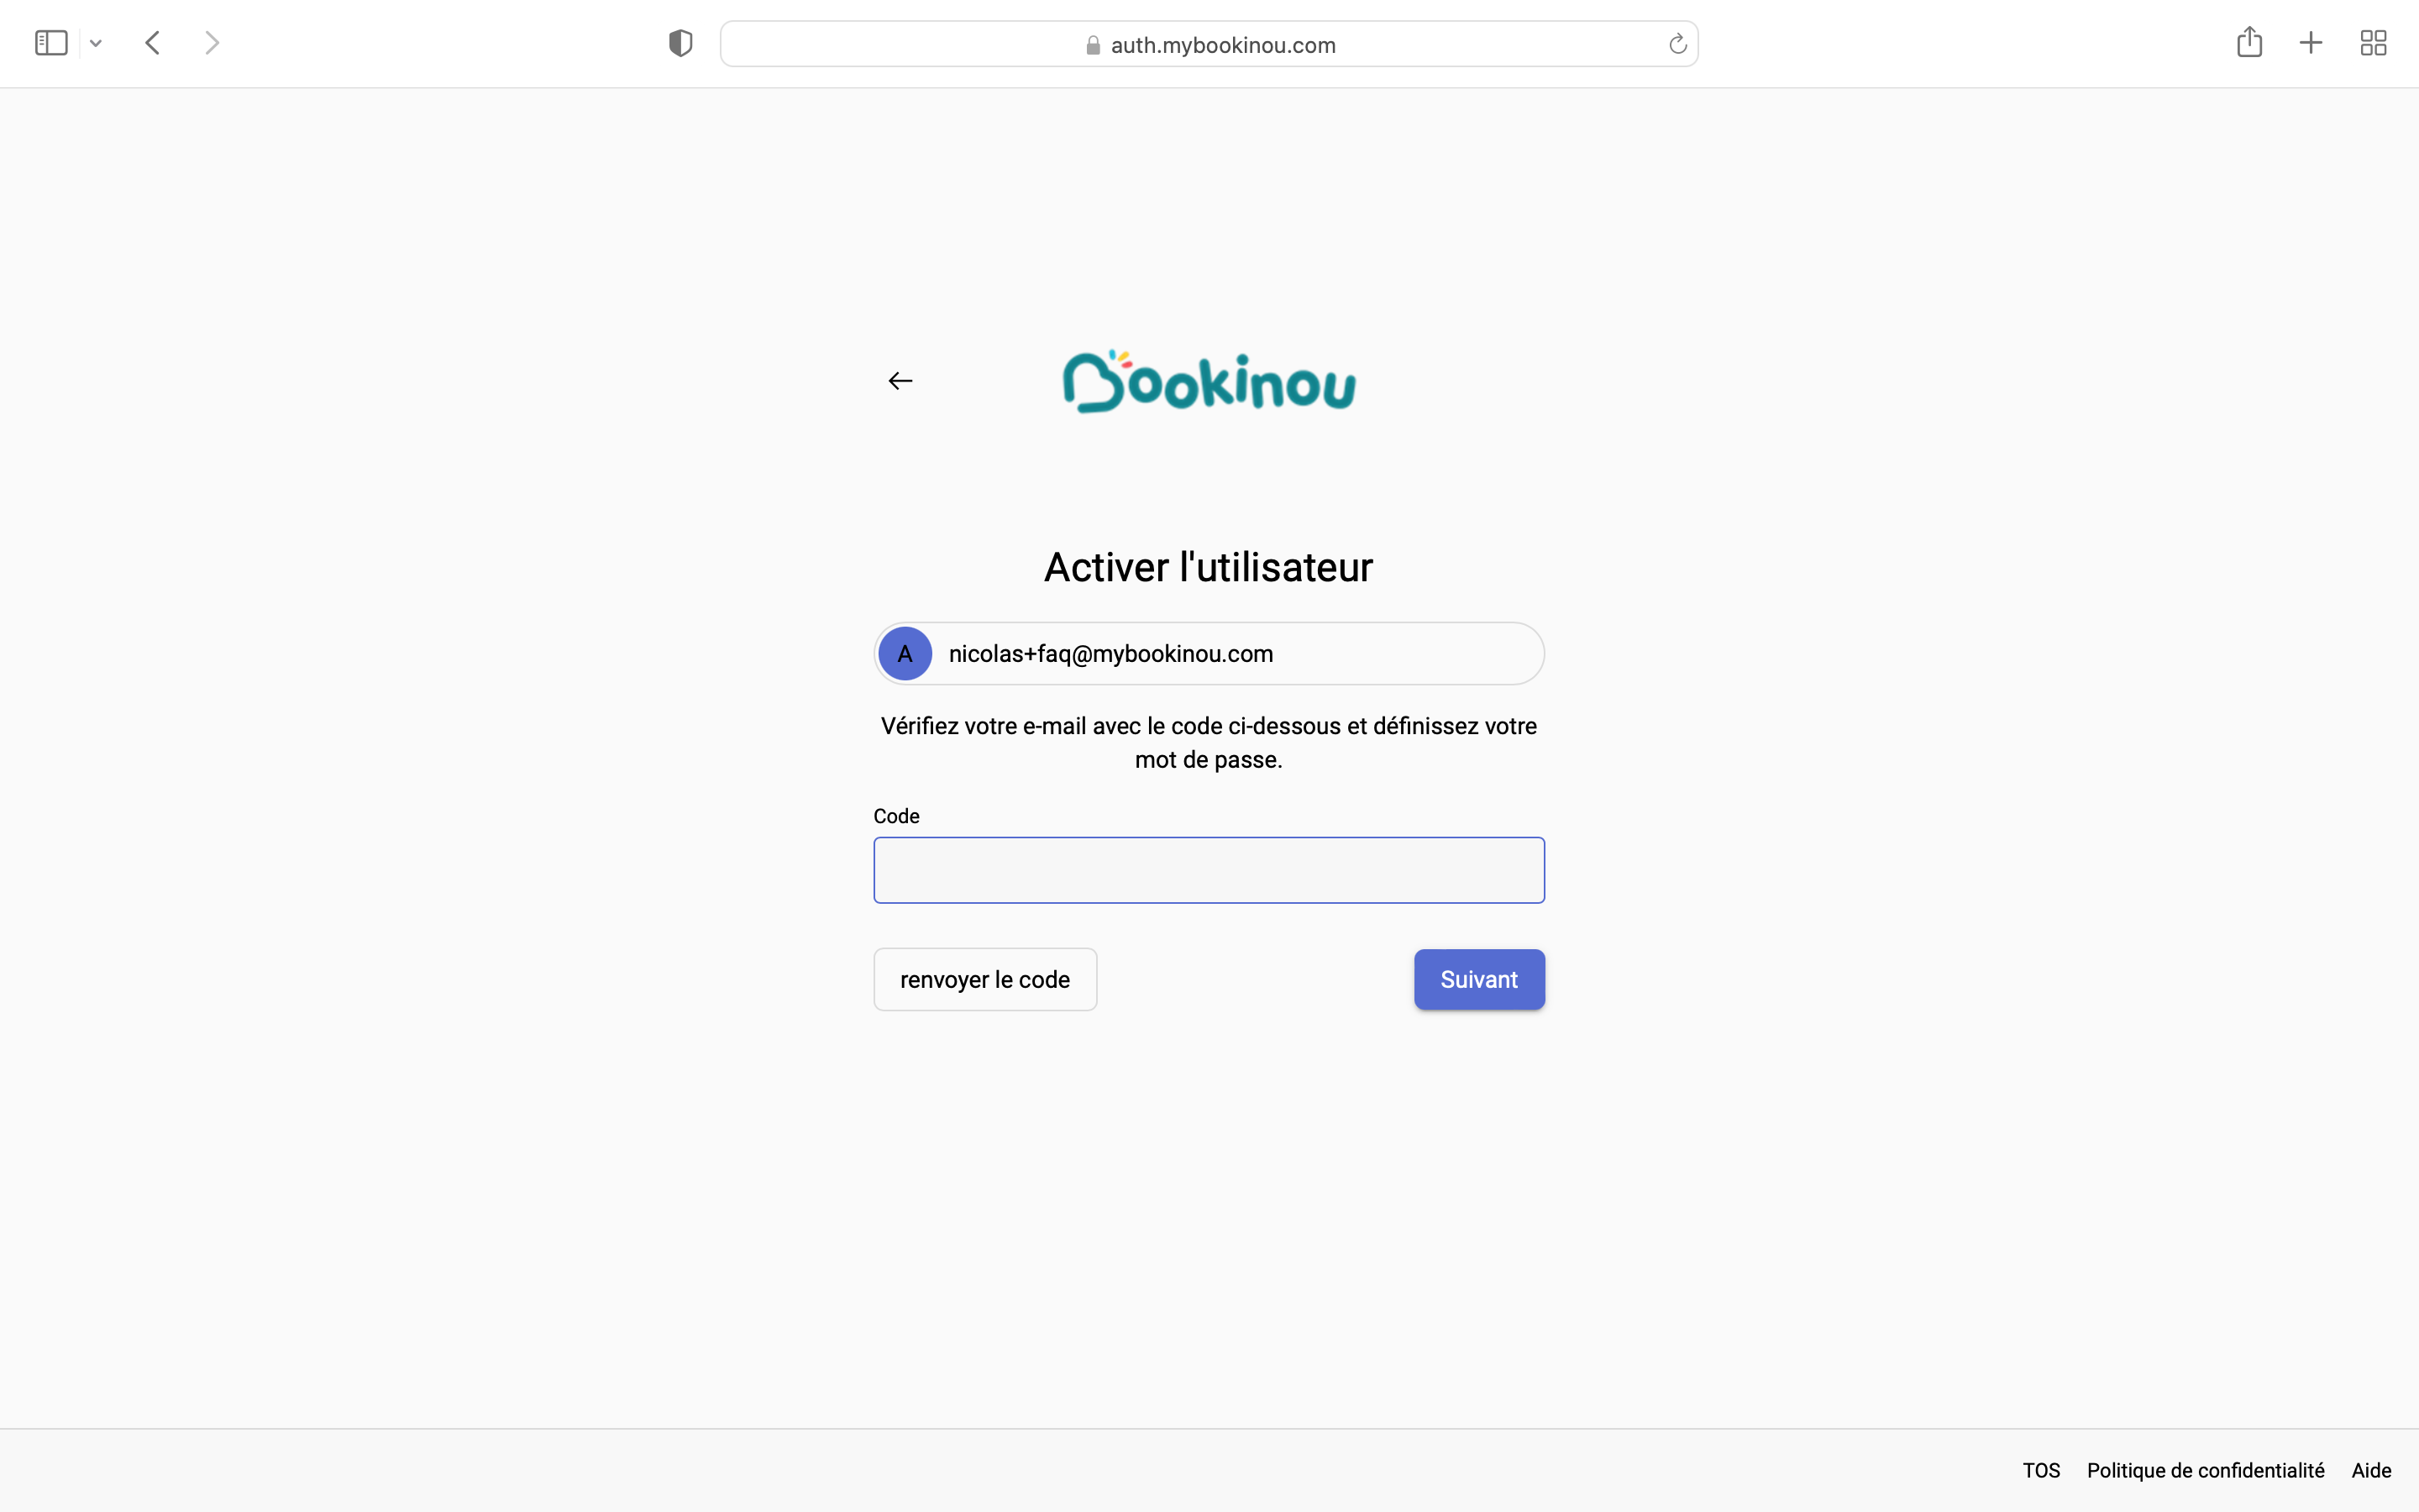Show the tab overview grid icon
The image size is (2419, 1512).
click(2373, 43)
